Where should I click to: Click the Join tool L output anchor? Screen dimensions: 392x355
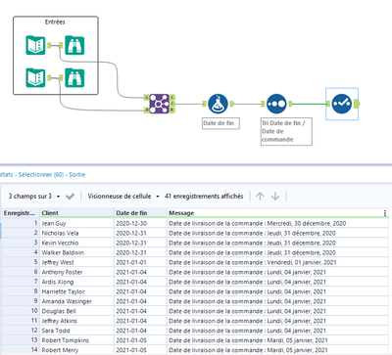pyautogui.click(x=172, y=97)
